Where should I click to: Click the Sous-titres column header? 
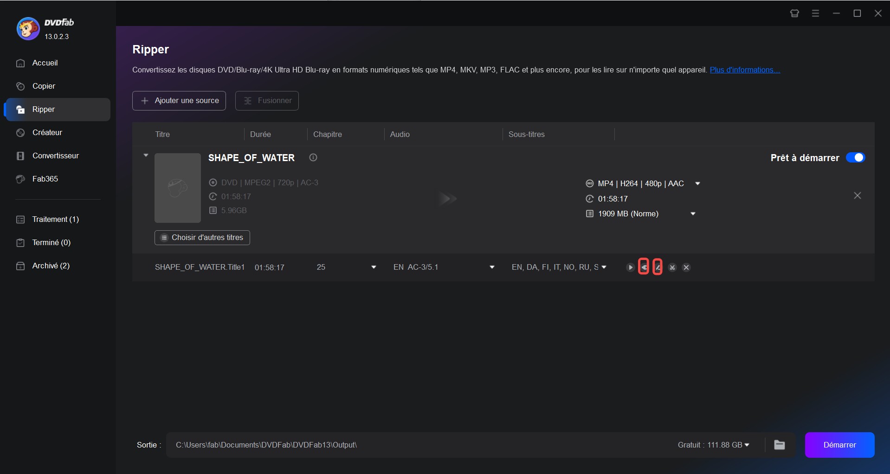(527, 134)
